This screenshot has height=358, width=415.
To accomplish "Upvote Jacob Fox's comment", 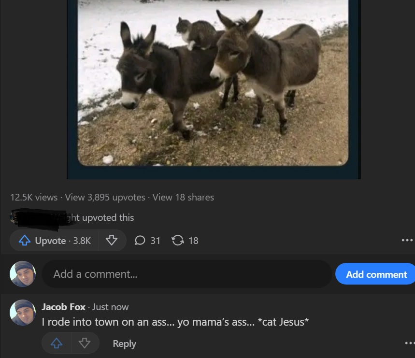I will click(x=57, y=343).
